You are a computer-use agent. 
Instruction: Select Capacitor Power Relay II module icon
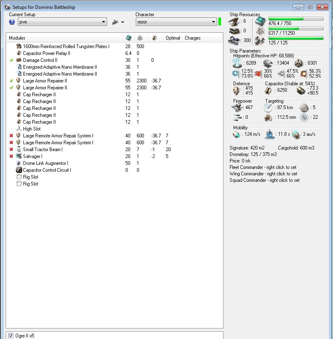19,53
